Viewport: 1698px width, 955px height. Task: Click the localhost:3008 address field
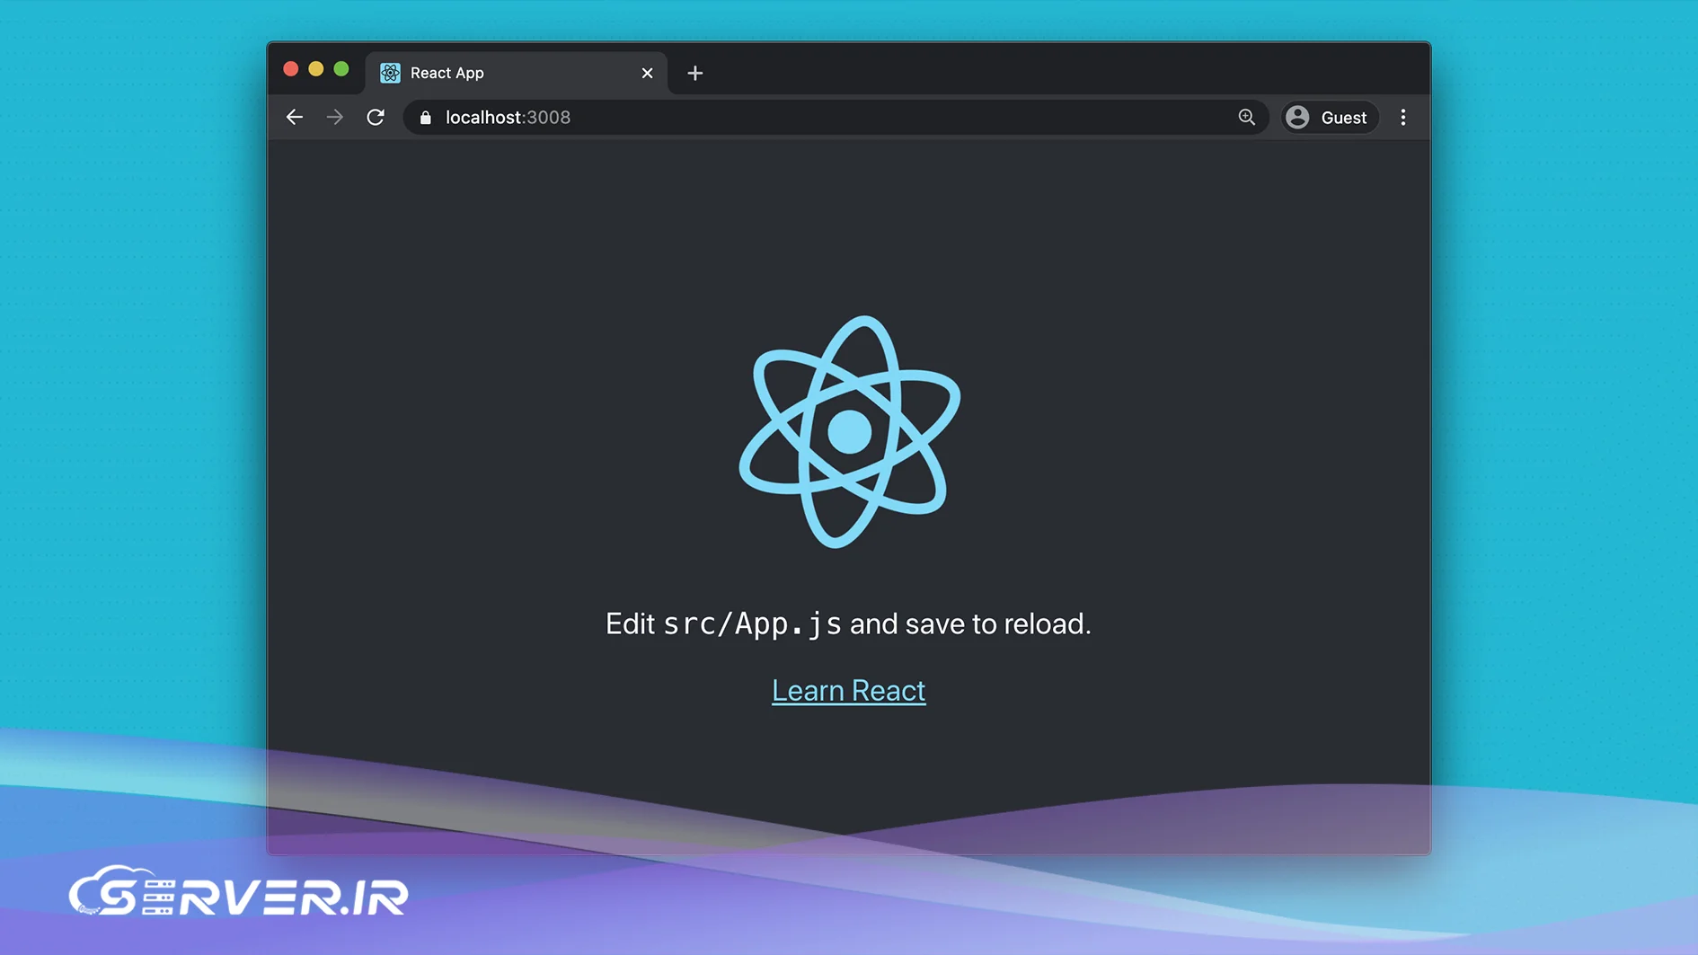coord(836,118)
